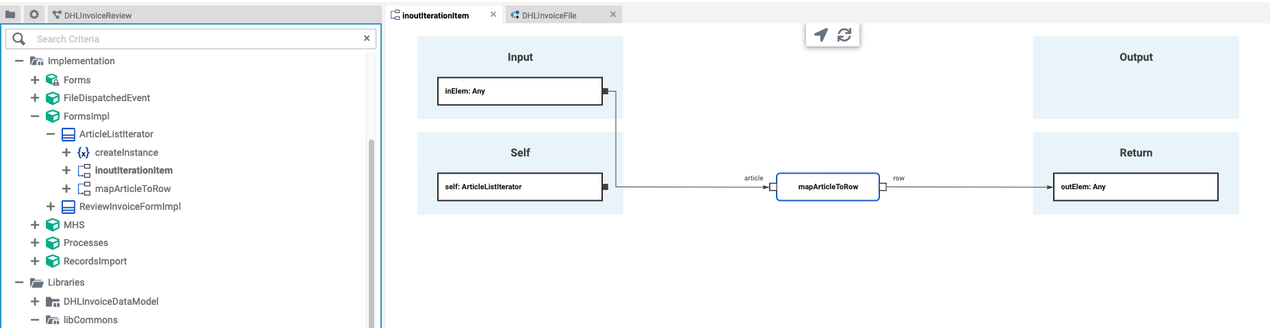Click the tree panel vertical scrollbar
The height and width of the screenshot is (328, 1270).
(x=372, y=232)
